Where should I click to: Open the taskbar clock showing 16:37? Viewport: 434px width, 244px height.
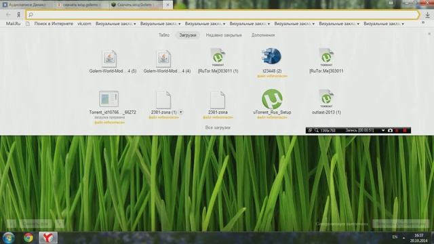pyautogui.click(x=419, y=235)
